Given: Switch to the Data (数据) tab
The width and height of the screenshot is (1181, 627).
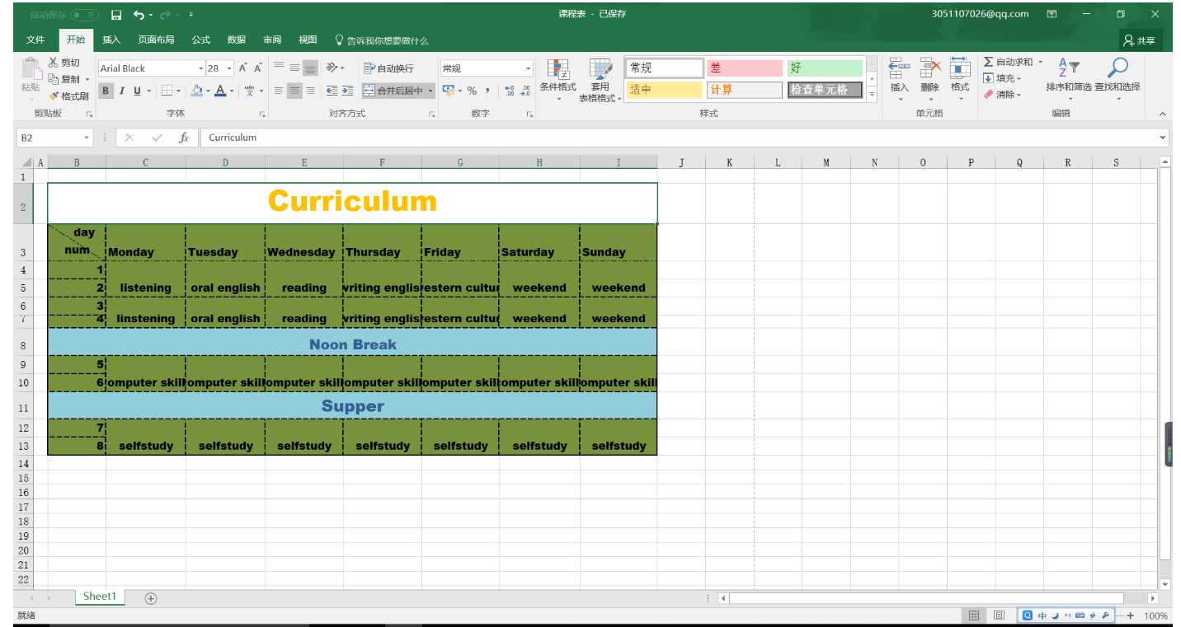Looking at the screenshot, I should pos(237,40).
